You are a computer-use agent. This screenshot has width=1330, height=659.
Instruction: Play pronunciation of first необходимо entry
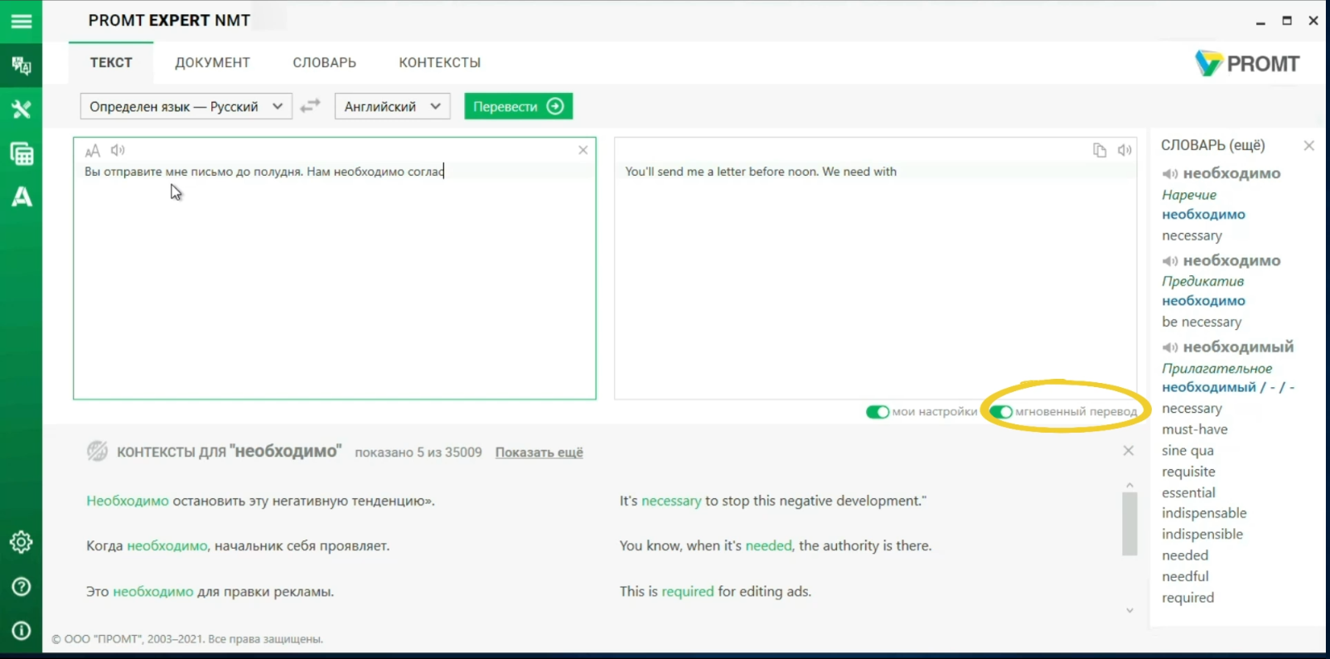point(1169,174)
